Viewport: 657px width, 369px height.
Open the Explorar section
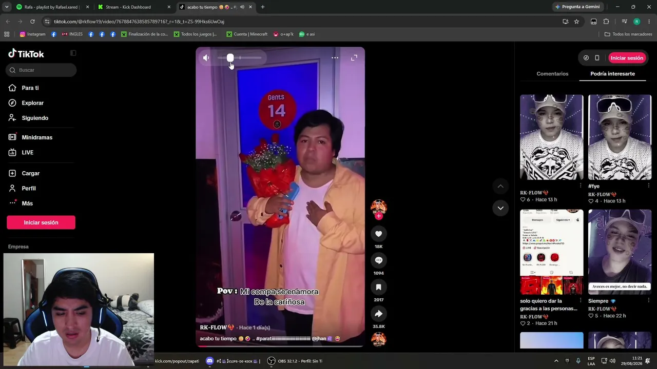pos(32,103)
